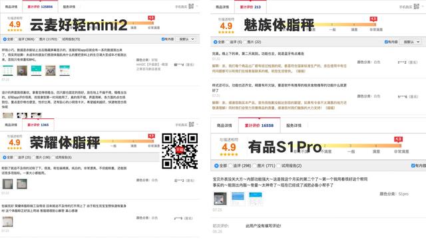The image size is (426, 239).
Task: Expand the arrow beside 手机购买 in the 125856 panel
Action: point(197,6)
